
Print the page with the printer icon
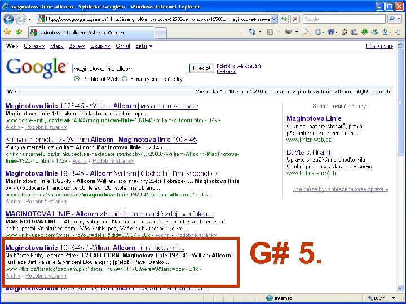288,32
